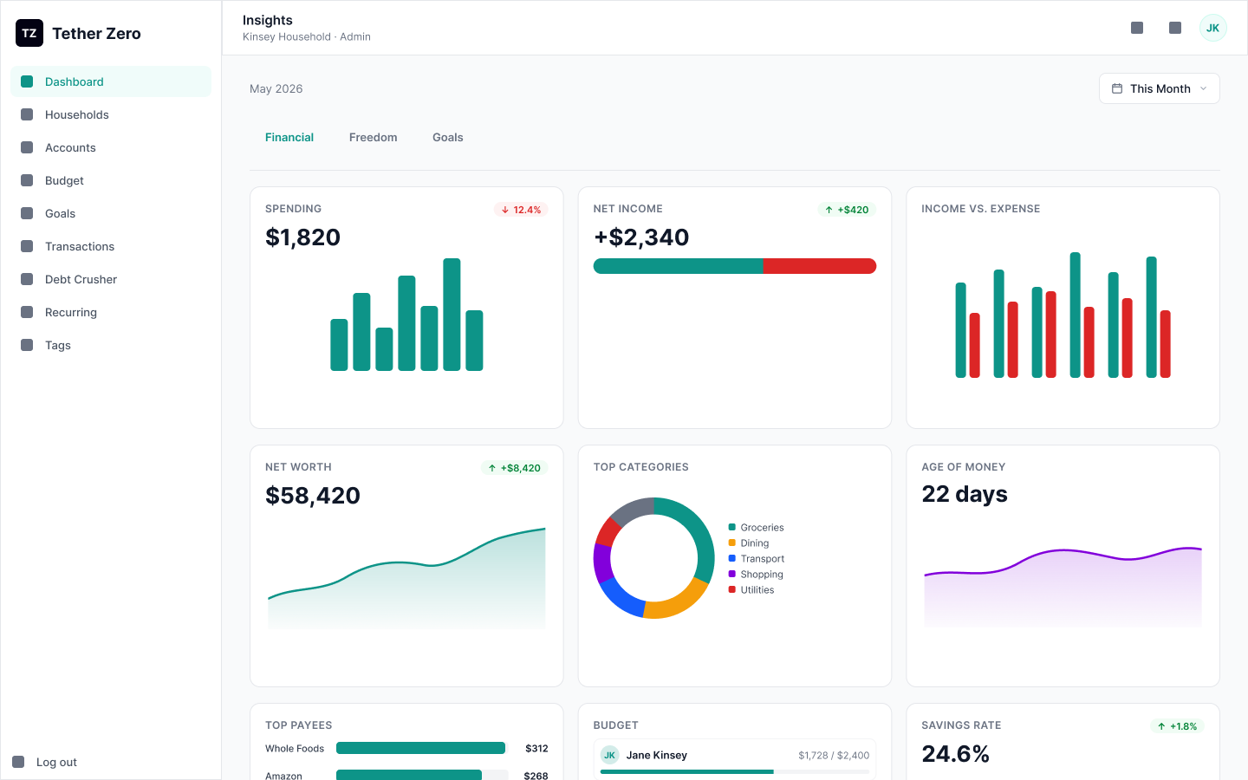Open Goals in the sidebar navigation
This screenshot has height=780, width=1248.
[x=111, y=213]
